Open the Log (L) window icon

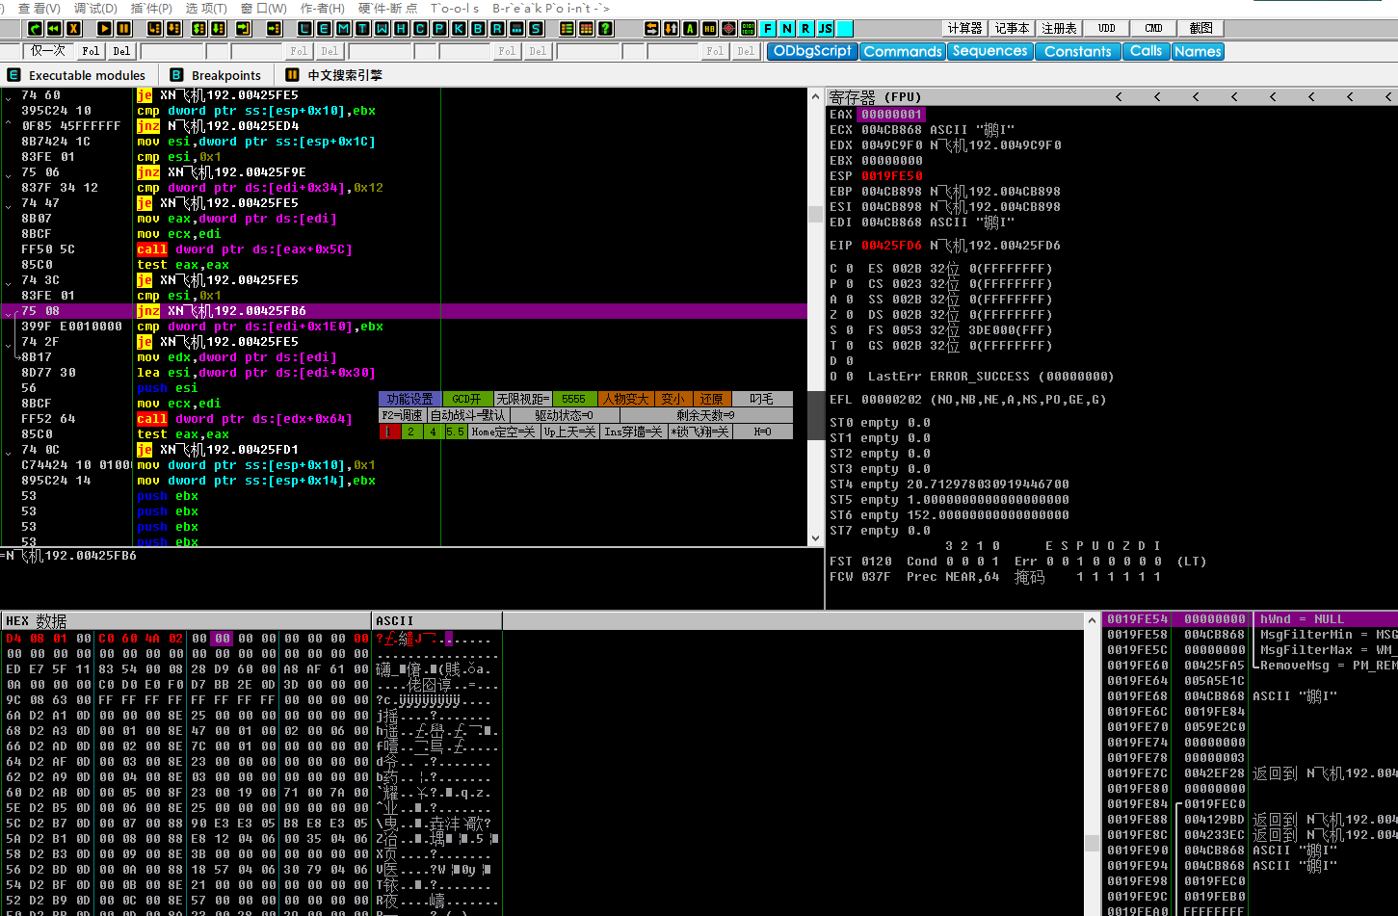[x=305, y=29]
